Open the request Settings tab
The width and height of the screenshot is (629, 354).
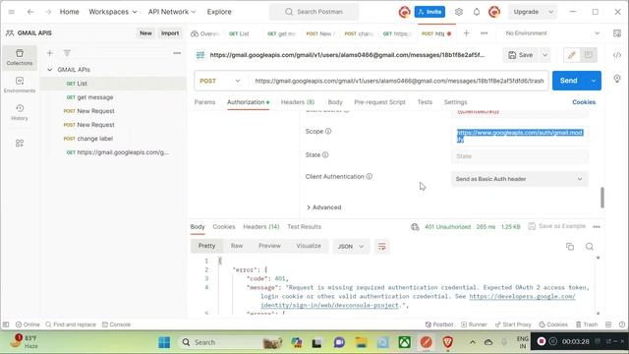click(455, 102)
